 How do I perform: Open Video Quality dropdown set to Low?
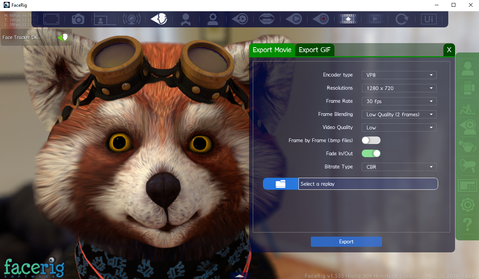pos(399,127)
